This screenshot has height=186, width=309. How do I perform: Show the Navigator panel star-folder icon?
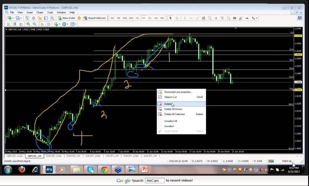(x=40, y=18)
